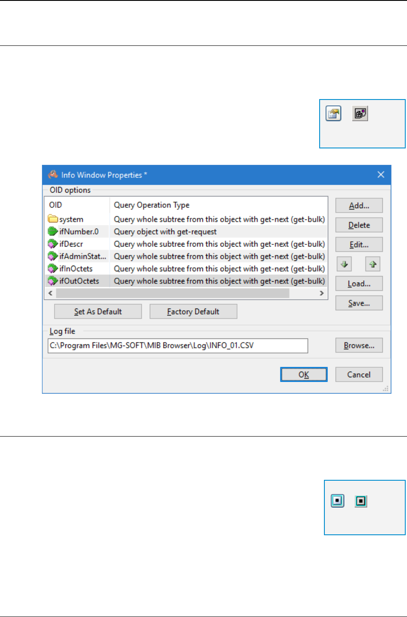Click the resize grip of the dialog

click(386, 389)
